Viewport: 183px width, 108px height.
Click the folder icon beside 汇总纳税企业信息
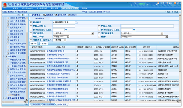[x=6, y=98]
